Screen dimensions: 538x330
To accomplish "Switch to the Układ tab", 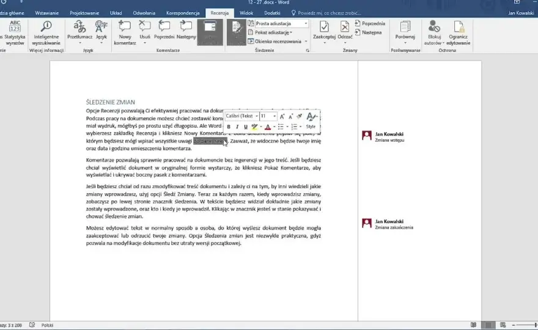I will (116, 13).
